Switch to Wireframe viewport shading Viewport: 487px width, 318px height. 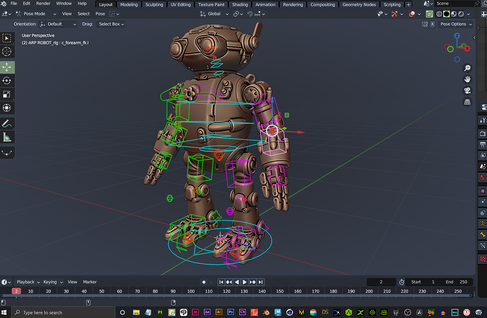coord(439,14)
